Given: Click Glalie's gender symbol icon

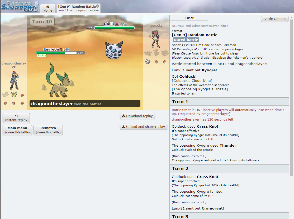Looking at the screenshot, I should coord(117,24).
